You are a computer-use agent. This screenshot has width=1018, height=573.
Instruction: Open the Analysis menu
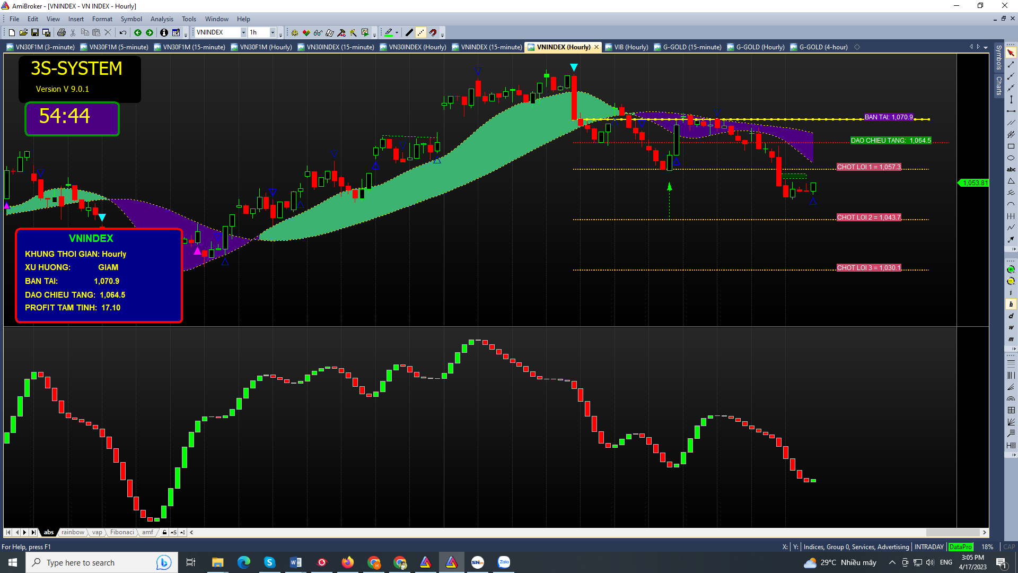click(162, 19)
